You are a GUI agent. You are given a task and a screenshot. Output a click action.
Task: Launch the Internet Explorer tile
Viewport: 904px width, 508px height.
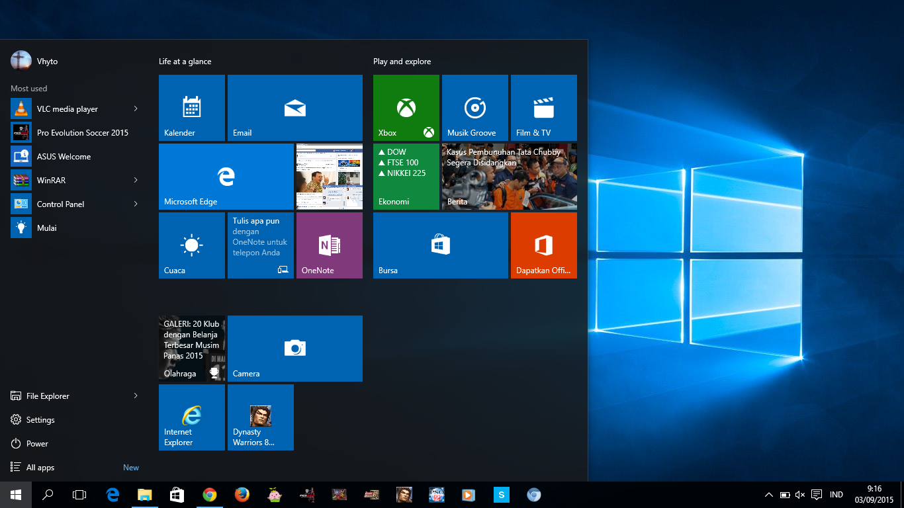coord(192,417)
